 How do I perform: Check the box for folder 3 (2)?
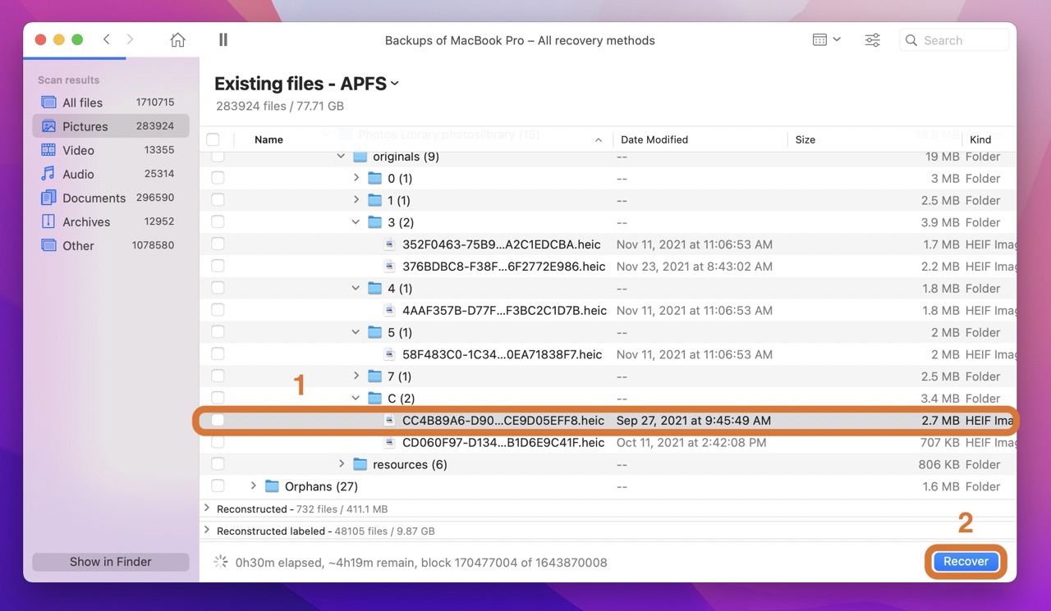pos(218,222)
